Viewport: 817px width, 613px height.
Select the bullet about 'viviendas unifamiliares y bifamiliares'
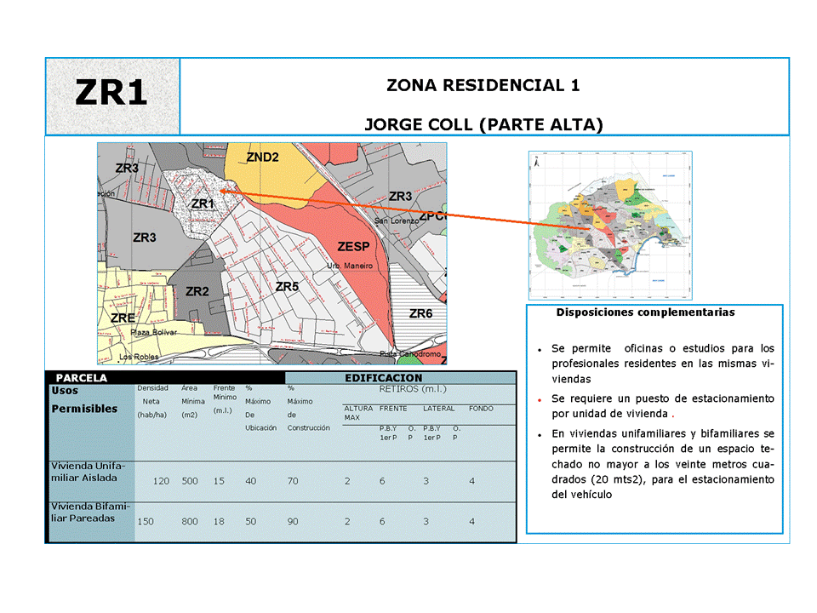(663, 464)
